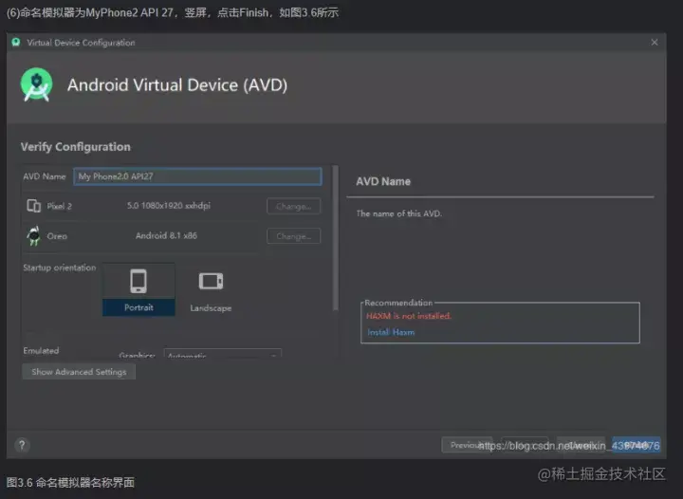Image resolution: width=683 pixels, height=499 pixels.
Task: Click 'The name of this AVD.' description
Action: (399, 213)
